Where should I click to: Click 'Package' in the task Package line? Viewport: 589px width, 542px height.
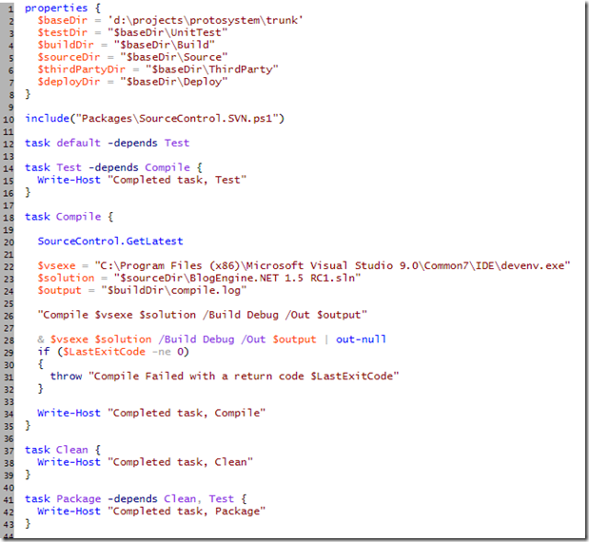(x=79, y=498)
